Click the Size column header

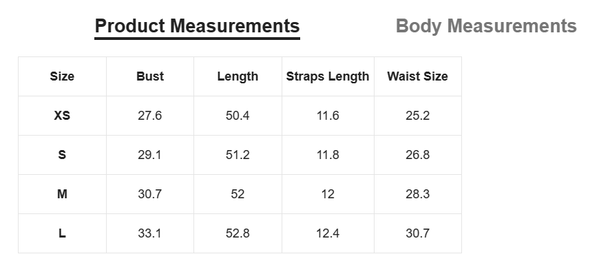tap(62, 76)
